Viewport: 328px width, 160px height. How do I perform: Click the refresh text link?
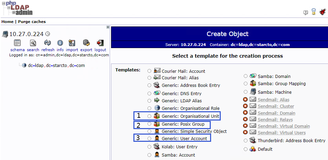coord(48,50)
